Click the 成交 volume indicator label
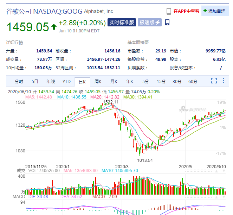 (21, 171)
